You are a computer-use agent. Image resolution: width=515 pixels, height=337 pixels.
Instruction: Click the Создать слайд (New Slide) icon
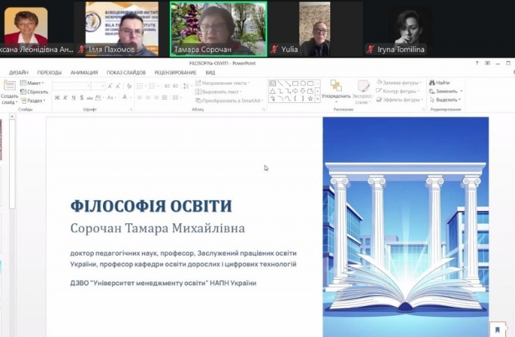click(x=9, y=86)
